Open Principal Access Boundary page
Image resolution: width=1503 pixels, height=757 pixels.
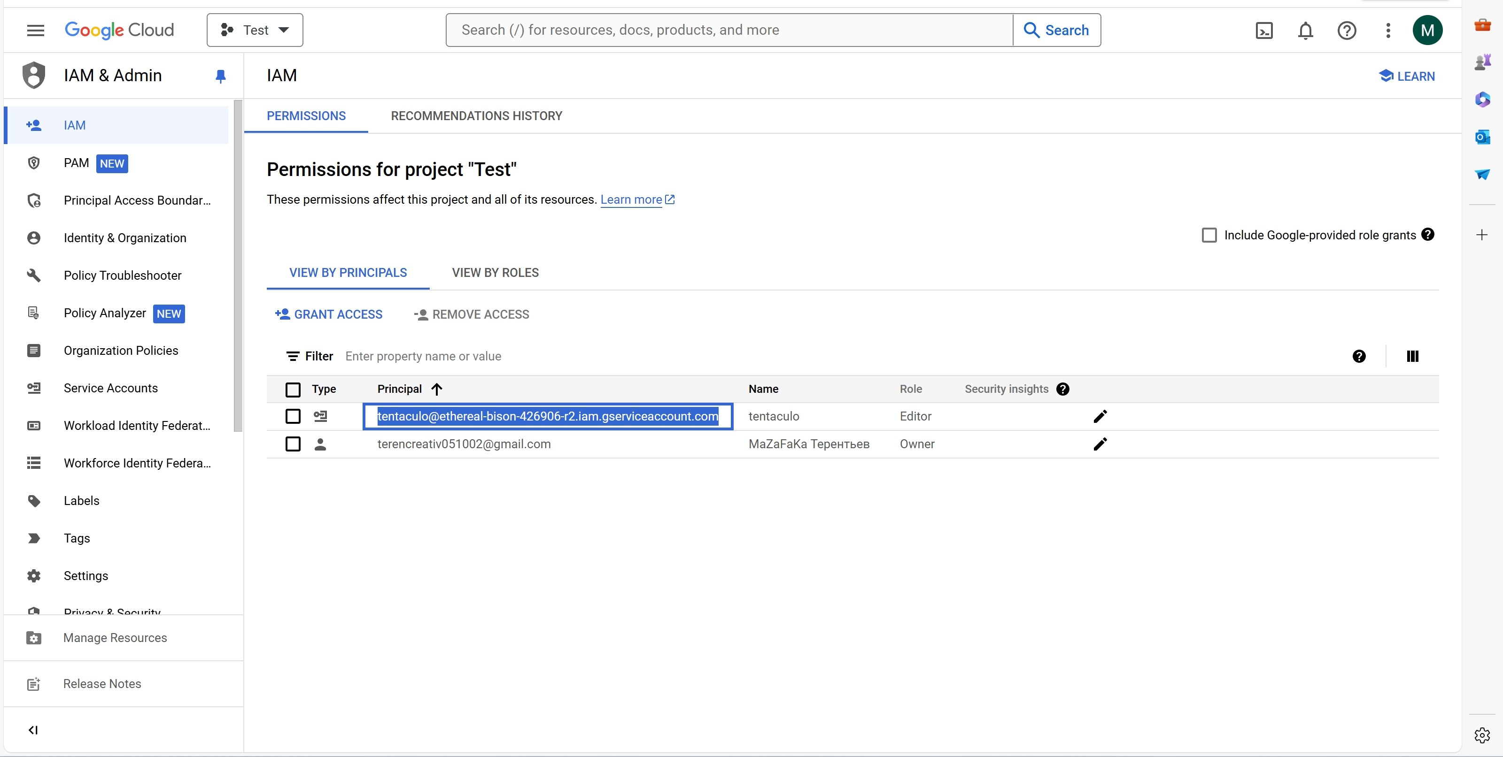(116, 200)
